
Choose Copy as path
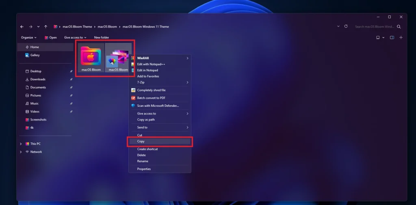[x=160, y=120]
